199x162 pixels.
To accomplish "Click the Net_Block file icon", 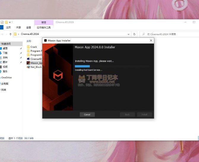I will (28, 67).
